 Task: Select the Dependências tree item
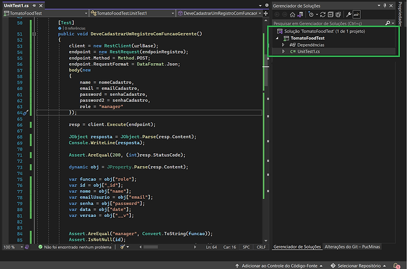coord(311,45)
